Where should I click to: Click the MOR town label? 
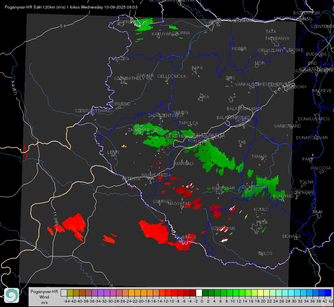(x=260, y=63)
